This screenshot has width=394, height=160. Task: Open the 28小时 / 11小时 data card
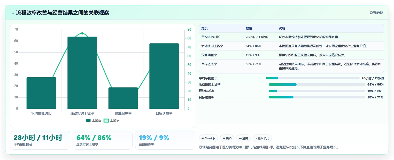click(40, 140)
